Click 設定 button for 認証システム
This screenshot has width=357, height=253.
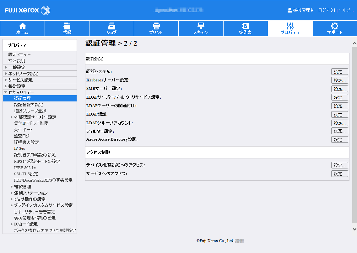(x=339, y=72)
